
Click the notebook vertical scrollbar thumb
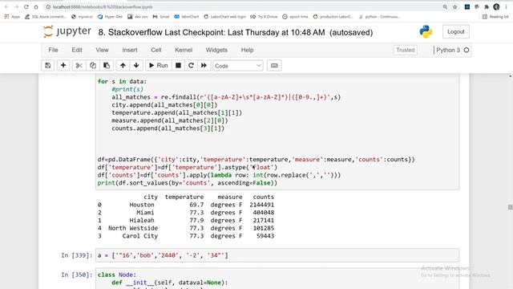coord(510,207)
